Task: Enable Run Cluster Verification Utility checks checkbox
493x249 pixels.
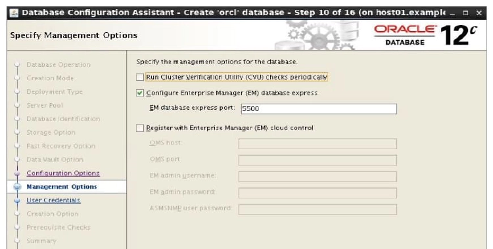Action: pos(140,77)
